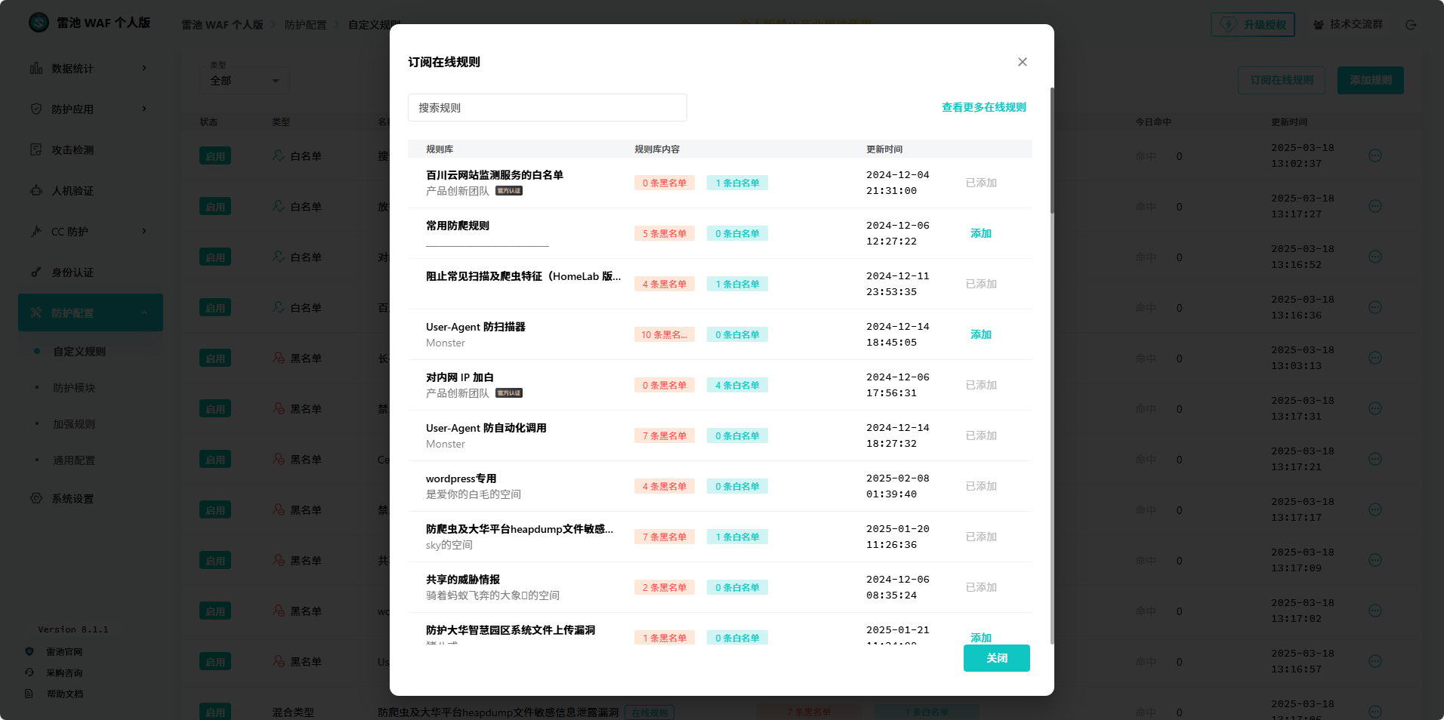The height and width of the screenshot is (720, 1444).
Task: Click the logout icon in header
Action: pos(1411,25)
